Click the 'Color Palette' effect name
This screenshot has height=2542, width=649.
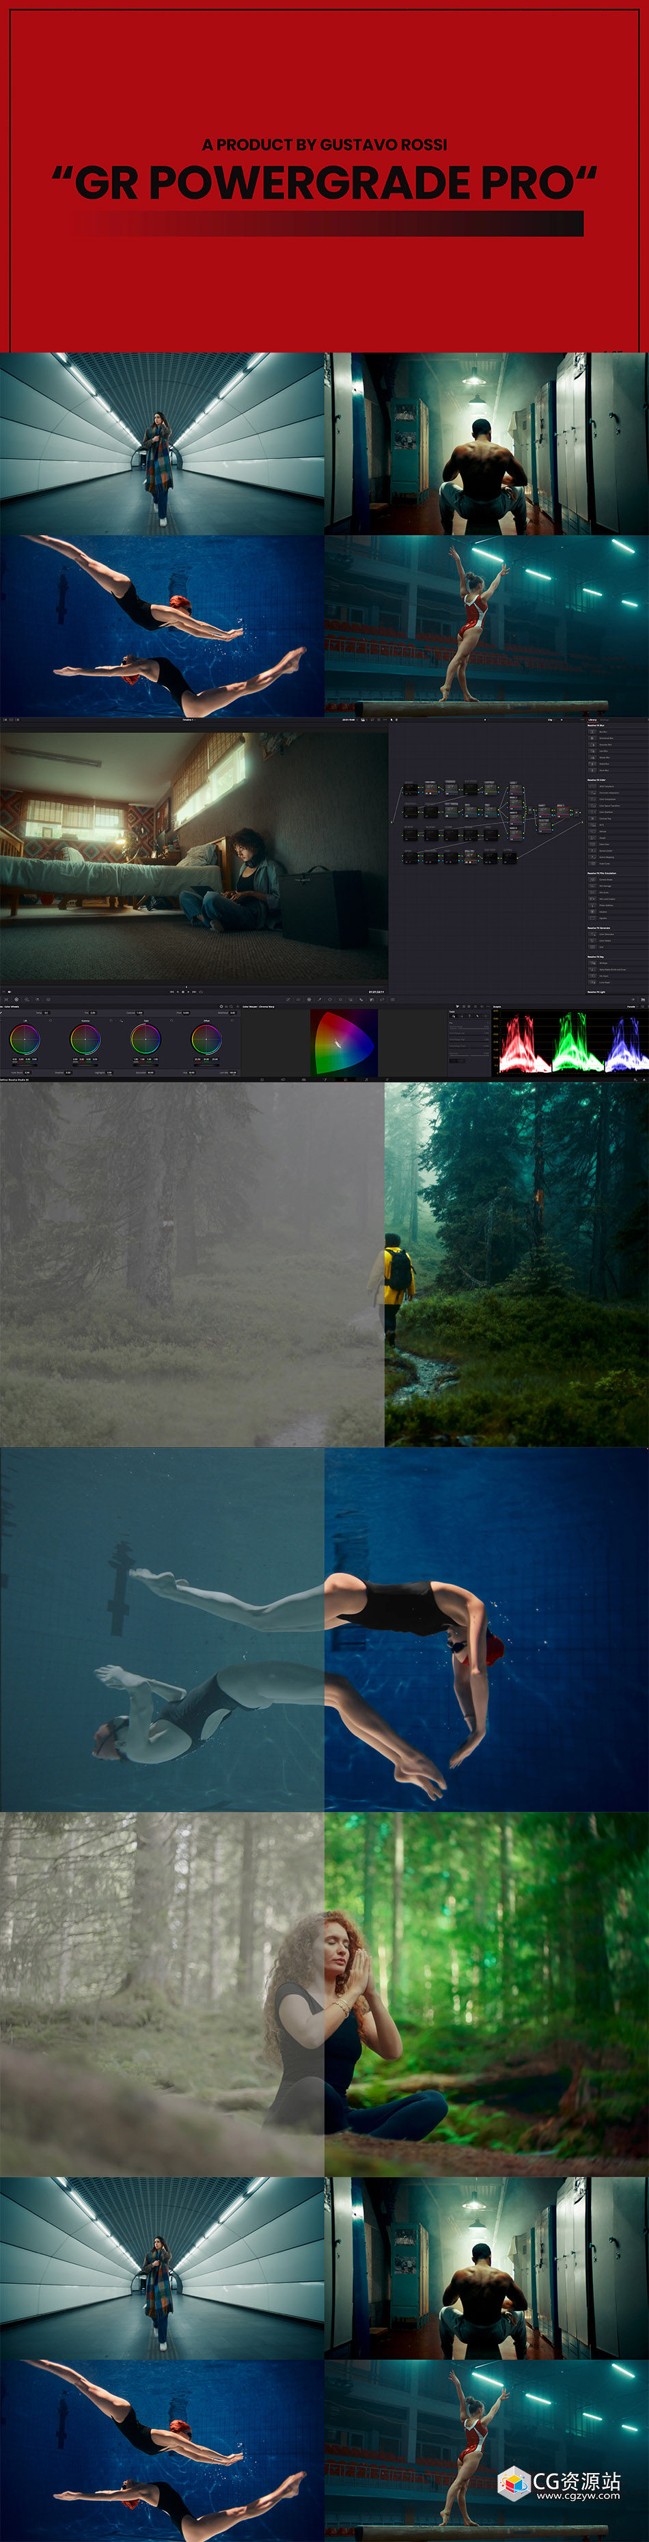tap(605, 942)
